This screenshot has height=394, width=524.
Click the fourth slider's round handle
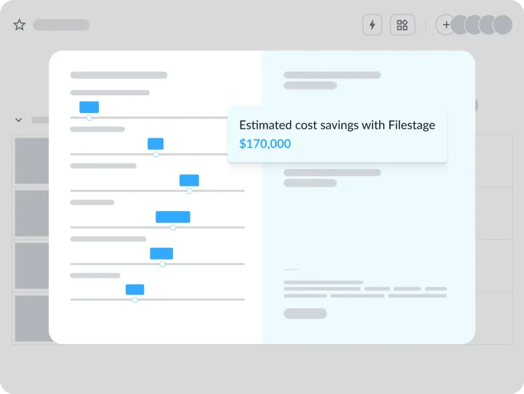[173, 227]
